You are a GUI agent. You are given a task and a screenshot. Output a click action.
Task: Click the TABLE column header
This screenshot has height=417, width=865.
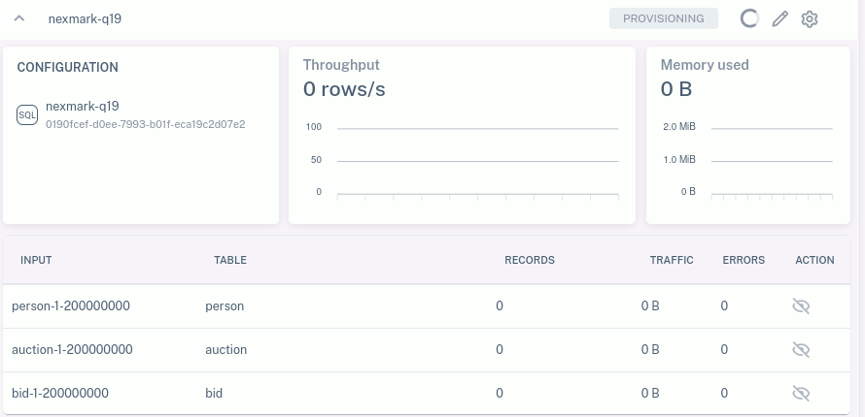tap(230, 260)
